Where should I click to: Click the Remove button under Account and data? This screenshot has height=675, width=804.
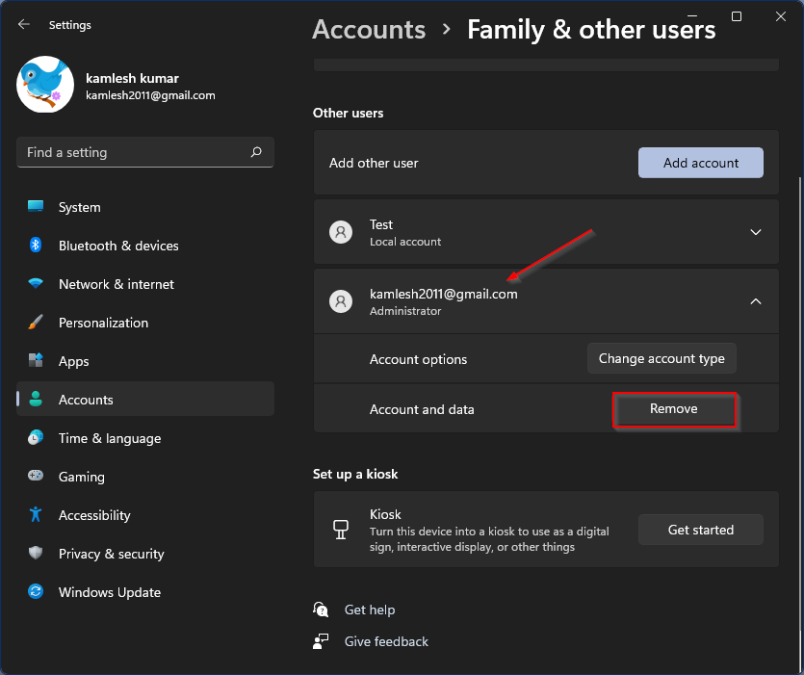tap(674, 409)
